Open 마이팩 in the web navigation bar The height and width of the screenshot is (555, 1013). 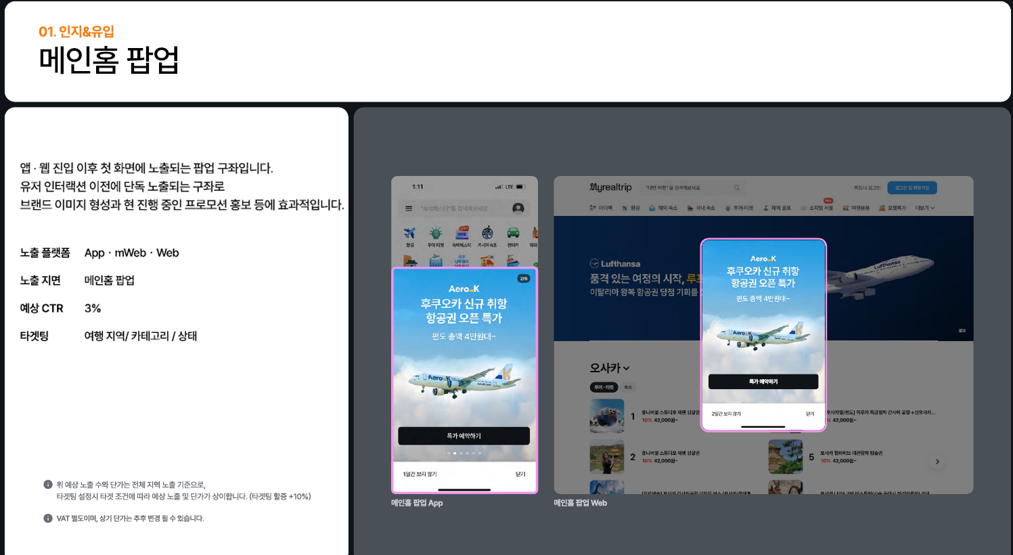point(601,208)
